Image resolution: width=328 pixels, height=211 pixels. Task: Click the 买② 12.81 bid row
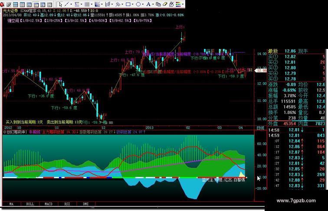(x=296, y=62)
